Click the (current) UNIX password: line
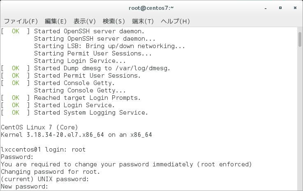Screen dimensions: 303x191 click(x=45, y=179)
